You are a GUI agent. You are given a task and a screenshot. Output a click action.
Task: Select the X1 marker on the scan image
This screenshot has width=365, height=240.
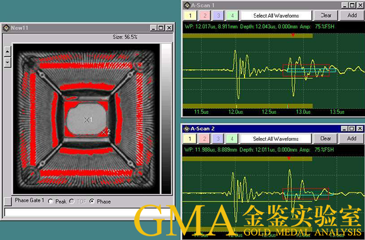(x=86, y=120)
